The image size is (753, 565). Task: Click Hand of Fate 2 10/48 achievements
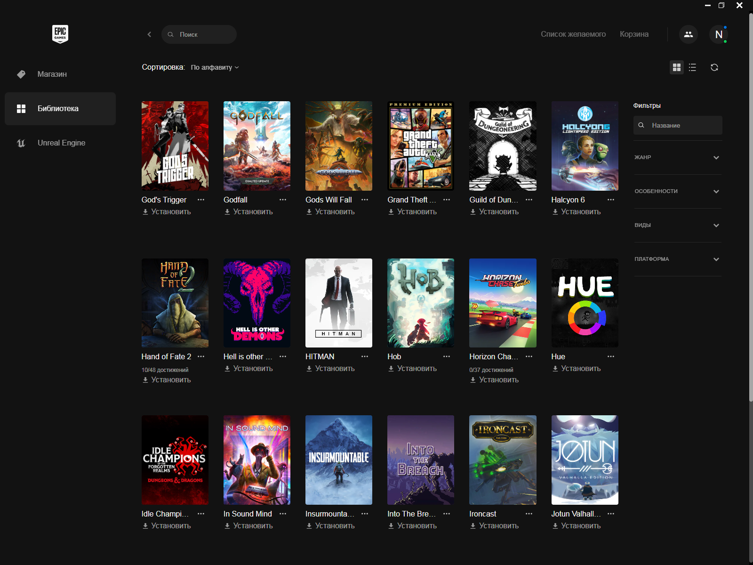point(165,370)
